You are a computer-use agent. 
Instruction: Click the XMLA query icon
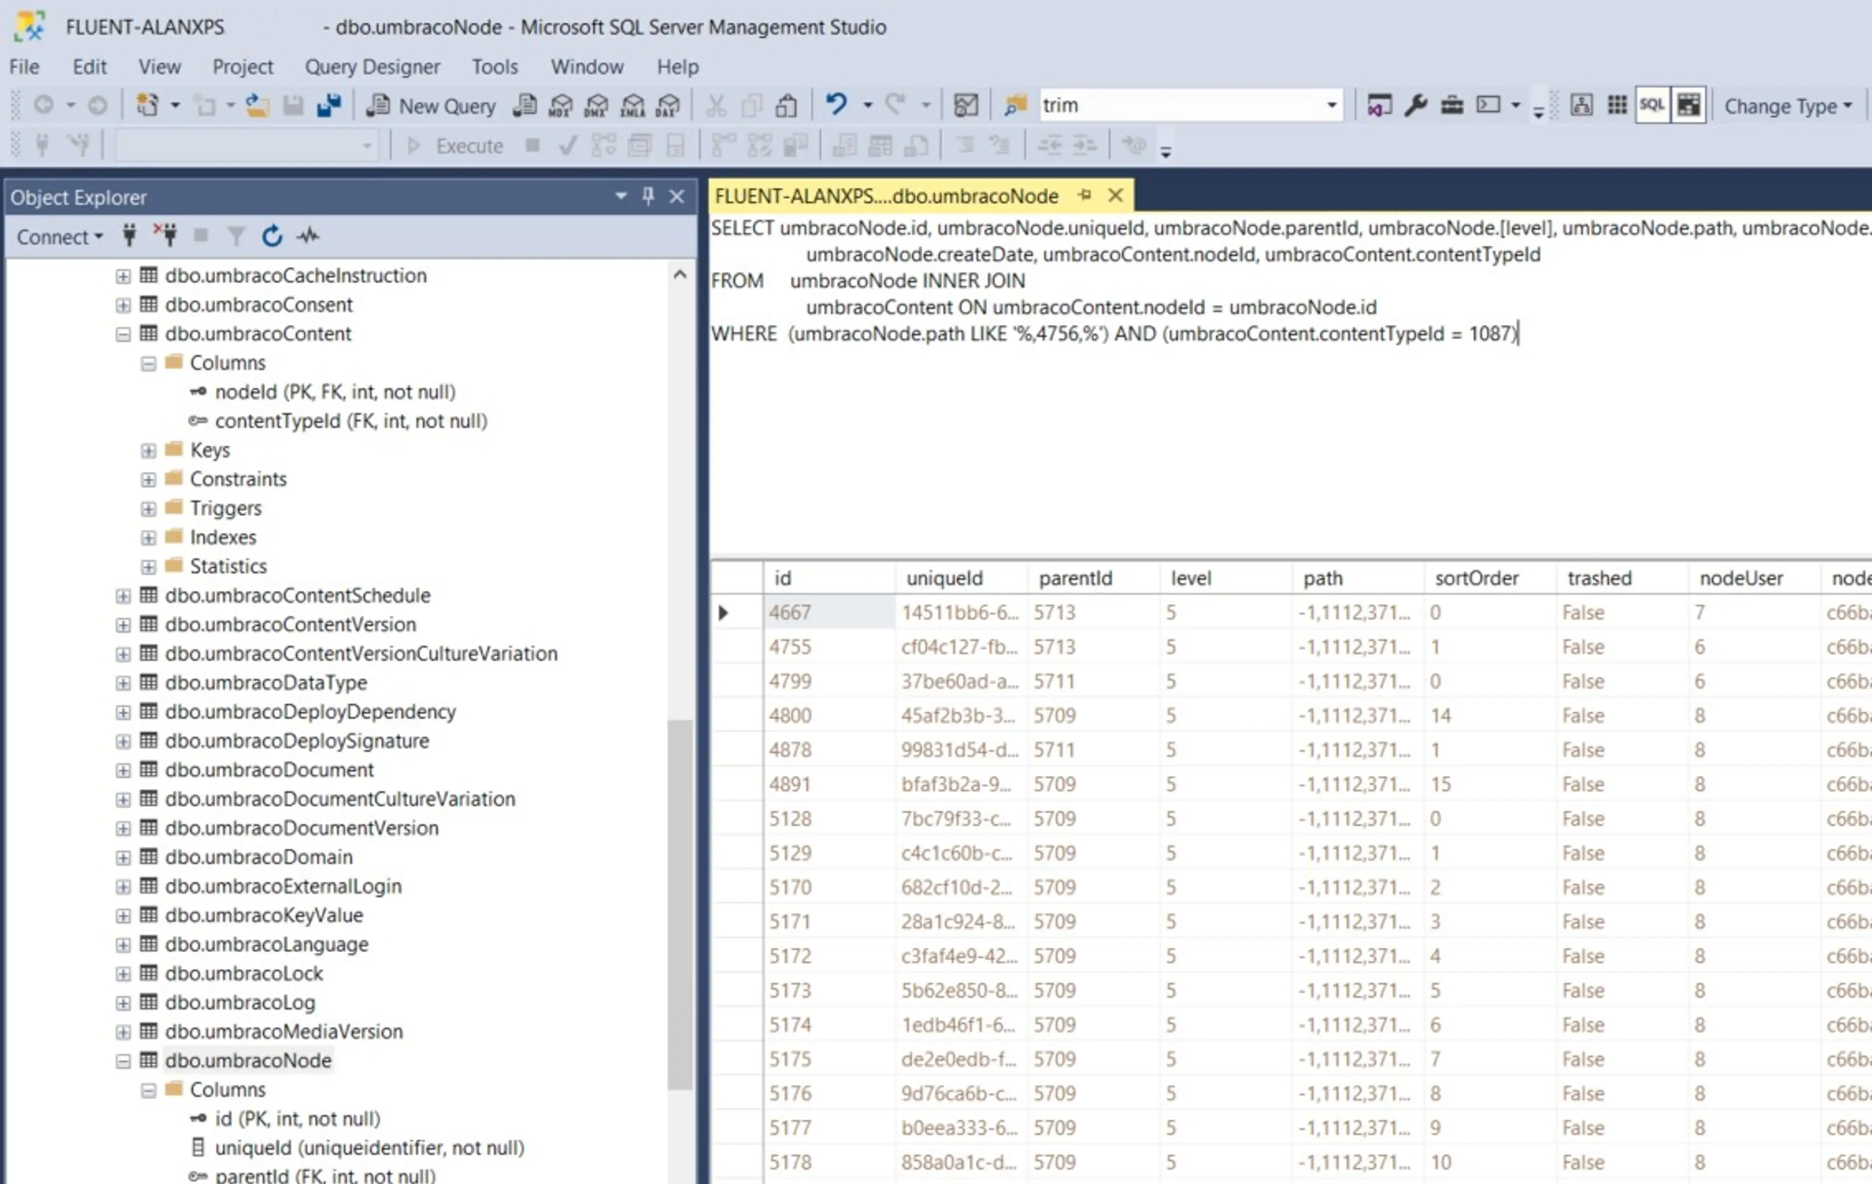[x=633, y=106]
